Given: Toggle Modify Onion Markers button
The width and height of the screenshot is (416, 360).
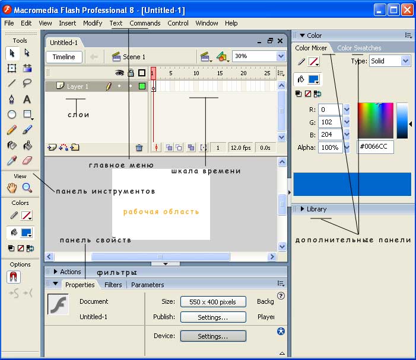Looking at the screenshot, I should tap(203, 147).
